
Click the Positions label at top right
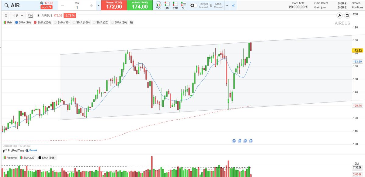pyautogui.click(x=357, y=8)
